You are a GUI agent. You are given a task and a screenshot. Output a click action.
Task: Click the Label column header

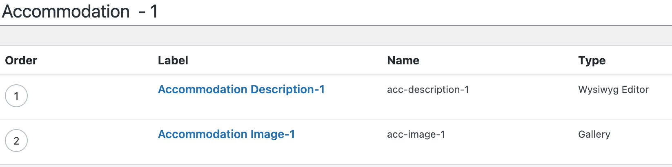173,60
